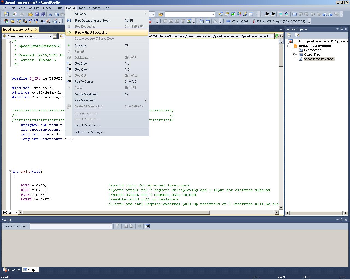Viewport: 350px width, 280px height.
Task: Click ISP on AVR Dragon tool button
Action: click(279, 21)
